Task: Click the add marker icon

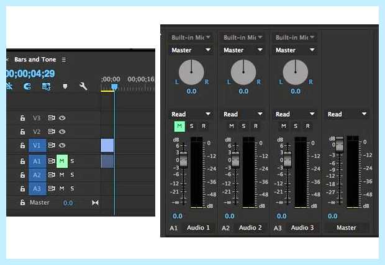Action: 65,86
